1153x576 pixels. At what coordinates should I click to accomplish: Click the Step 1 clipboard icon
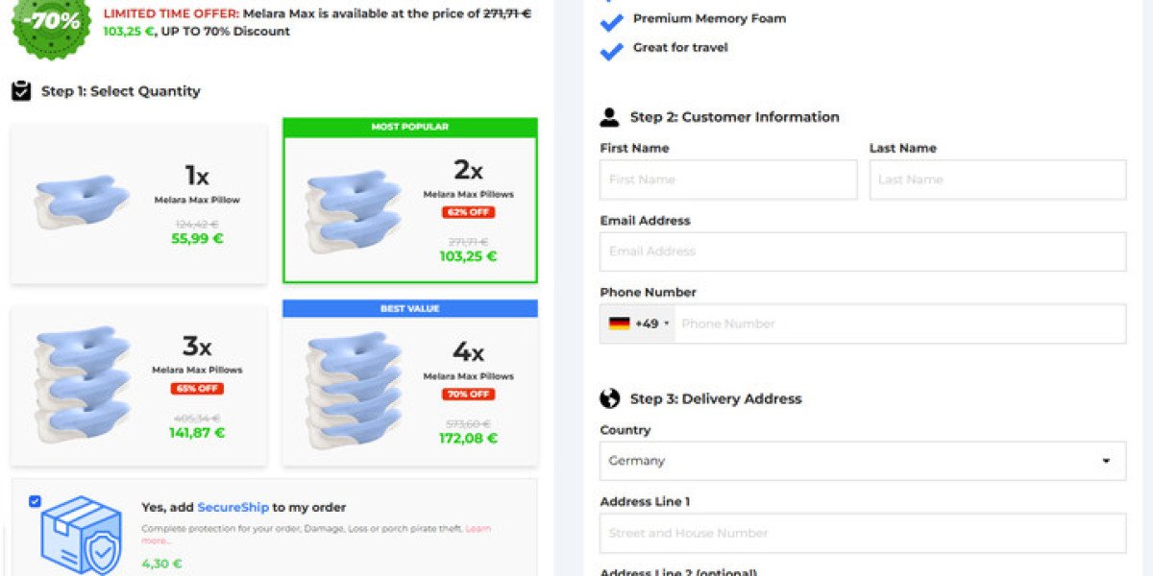tap(21, 91)
